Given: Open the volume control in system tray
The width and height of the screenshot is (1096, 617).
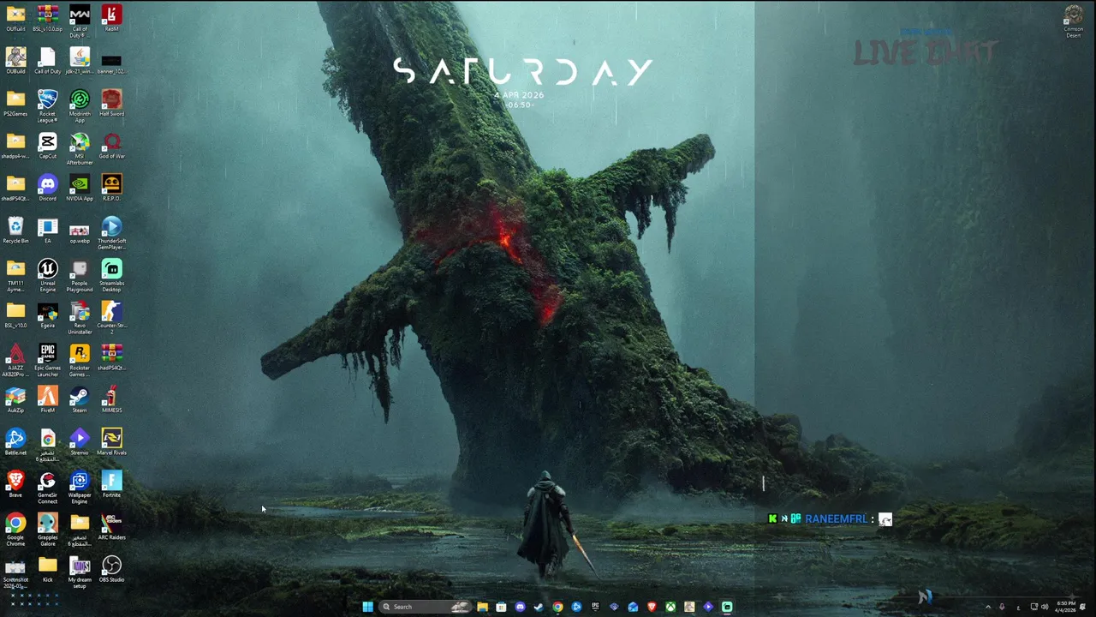Looking at the screenshot, I should 1045,607.
